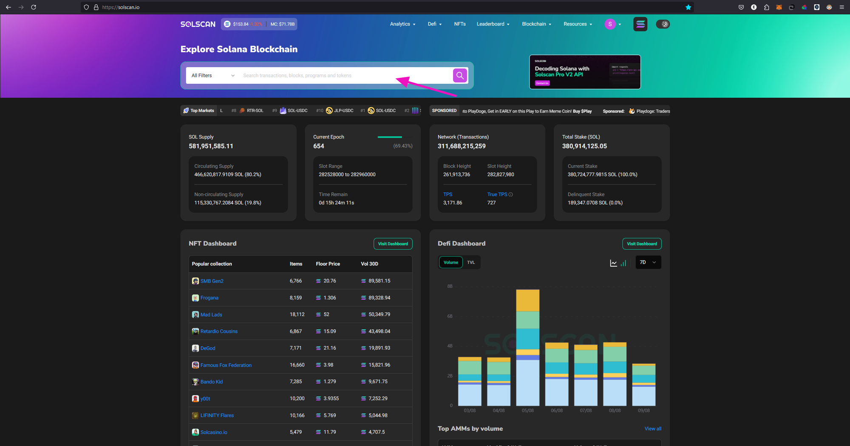Expand the Analytics menu
850x446 pixels.
tap(403, 24)
